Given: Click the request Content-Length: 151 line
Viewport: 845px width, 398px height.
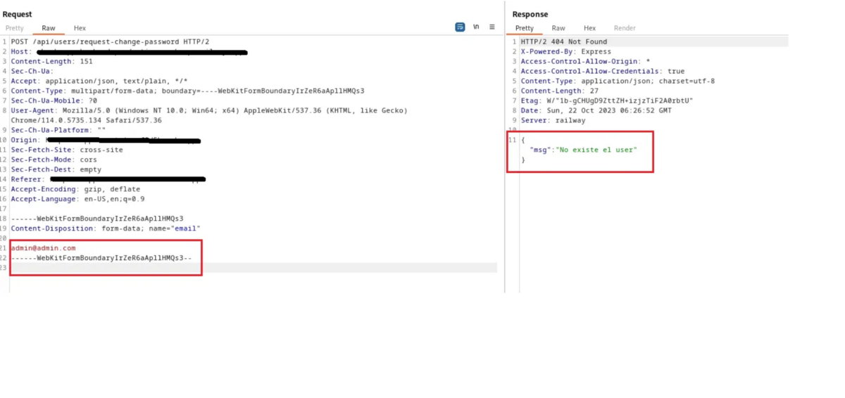Looking at the screenshot, I should 51,61.
